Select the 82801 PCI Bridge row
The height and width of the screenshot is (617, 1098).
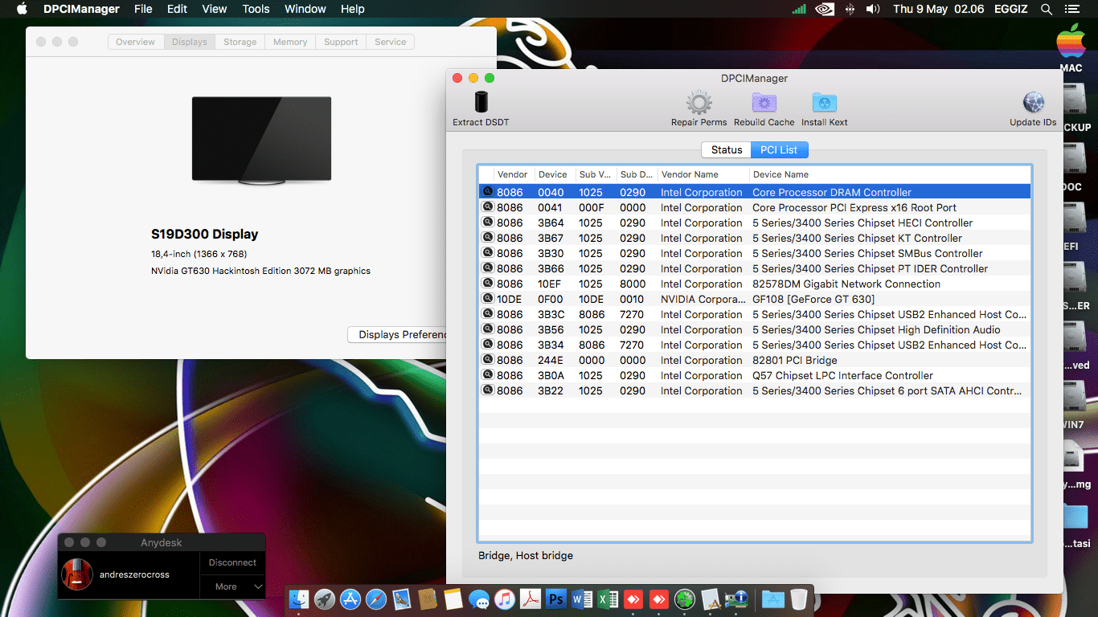tap(755, 360)
